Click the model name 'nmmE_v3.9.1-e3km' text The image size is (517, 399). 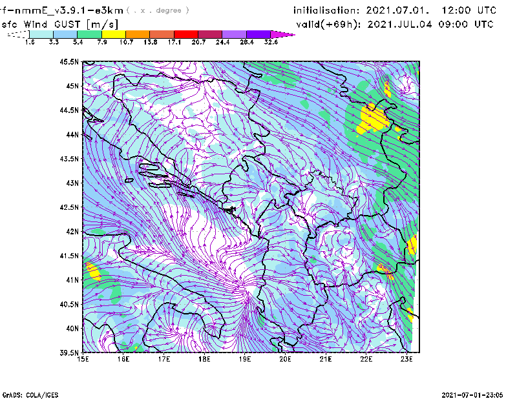[69, 10]
